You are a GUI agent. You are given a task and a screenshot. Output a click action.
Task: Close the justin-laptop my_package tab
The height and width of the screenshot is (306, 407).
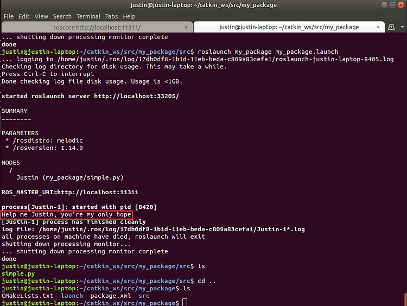(x=378, y=27)
